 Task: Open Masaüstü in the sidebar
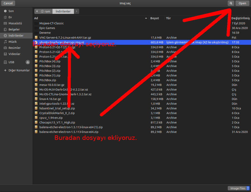(16, 23)
